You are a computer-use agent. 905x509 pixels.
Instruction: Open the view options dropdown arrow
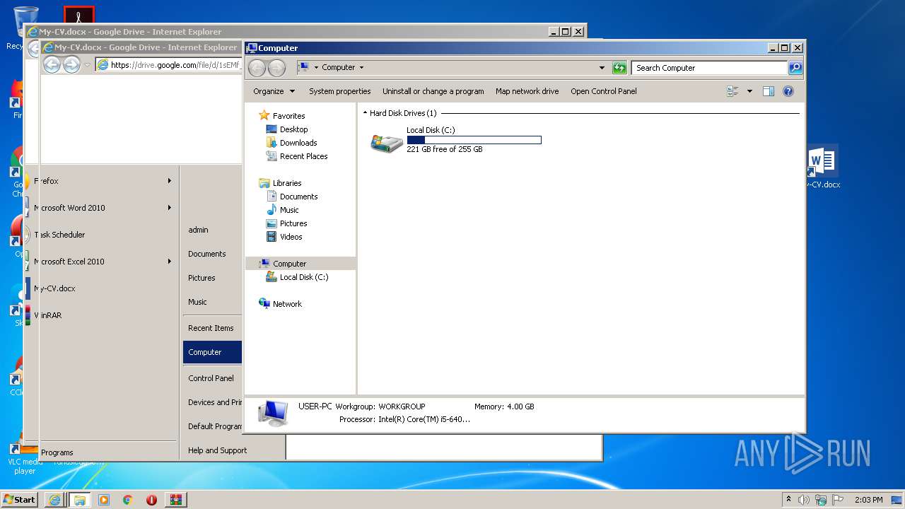pos(749,91)
